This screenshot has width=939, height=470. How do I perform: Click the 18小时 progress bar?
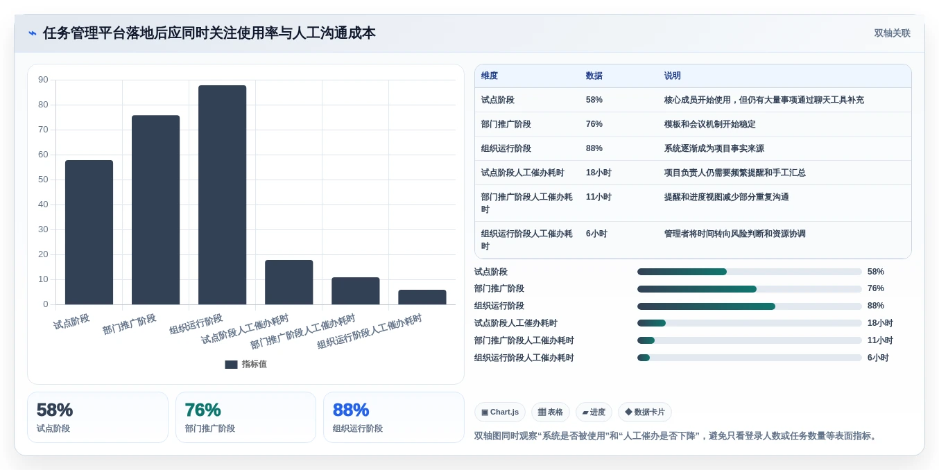(750, 323)
